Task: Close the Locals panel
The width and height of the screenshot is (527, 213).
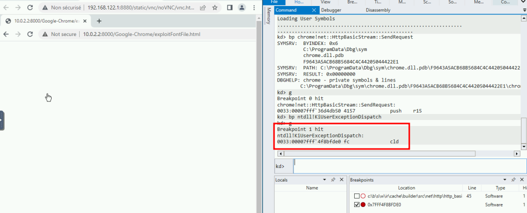Action: click(342, 180)
